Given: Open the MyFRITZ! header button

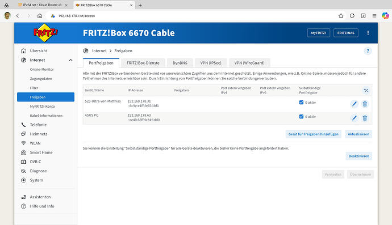Looking at the screenshot, I should (x=319, y=33).
